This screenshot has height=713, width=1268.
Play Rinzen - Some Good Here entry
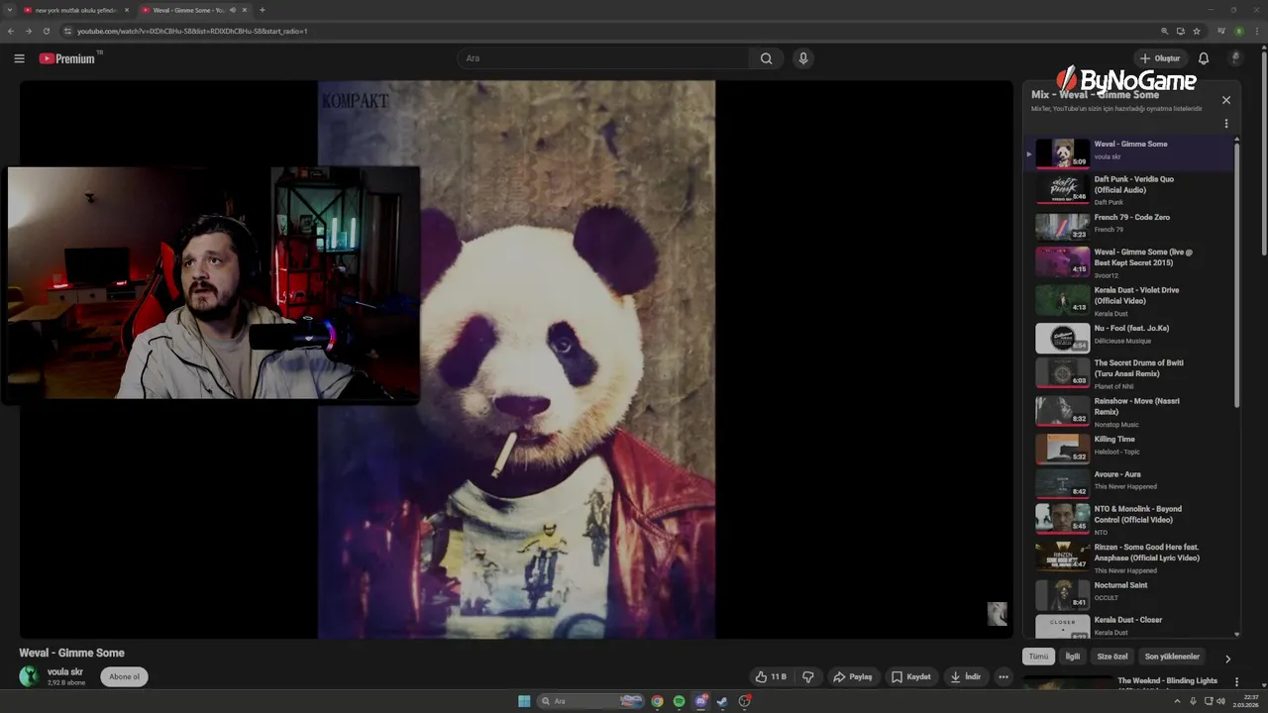tap(1128, 557)
